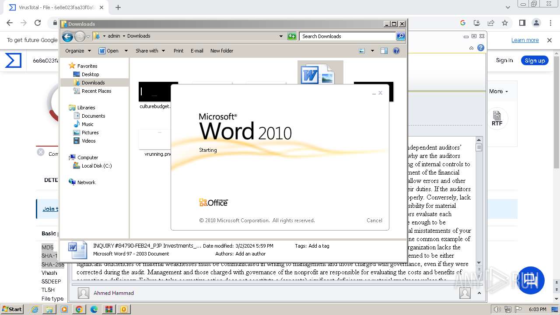Click Add an author in the details pane
560x315 pixels.
click(250, 254)
